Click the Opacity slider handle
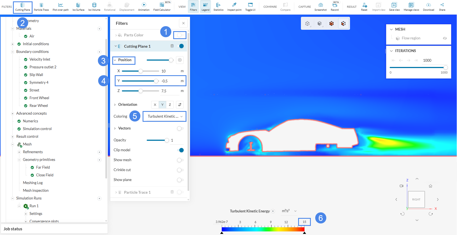The height and width of the screenshot is (235, 457). (x=167, y=140)
